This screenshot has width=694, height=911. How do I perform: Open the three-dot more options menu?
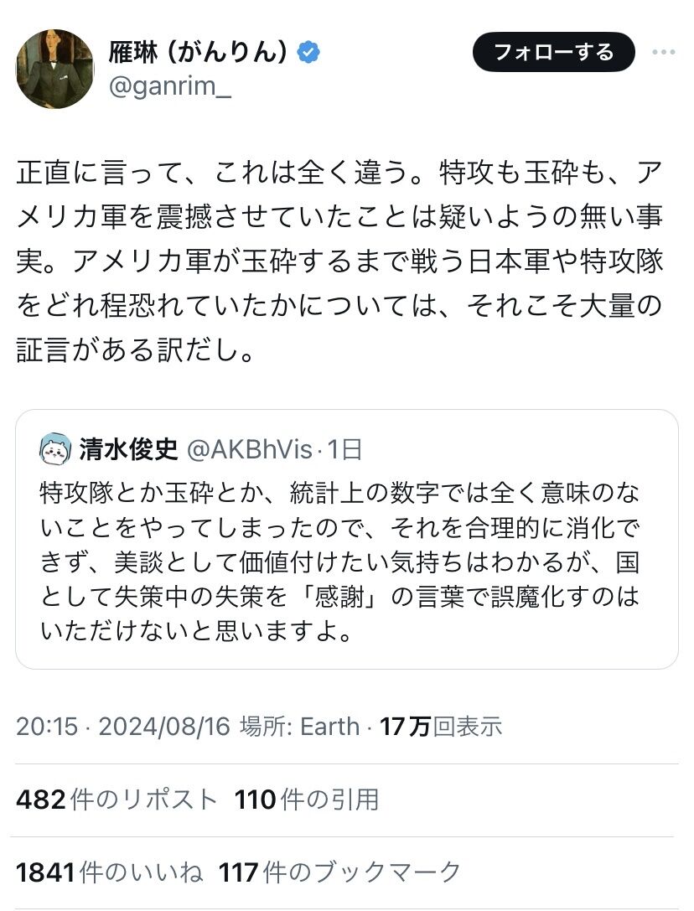point(663,52)
